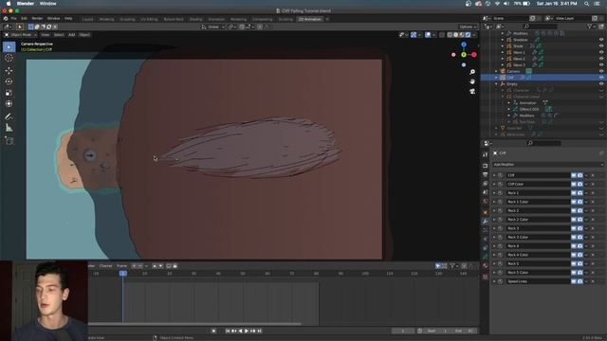The height and width of the screenshot is (341, 607).
Task: Toggle viewport display of Cliff Color modifier
Action: pyautogui.click(x=574, y=184)
